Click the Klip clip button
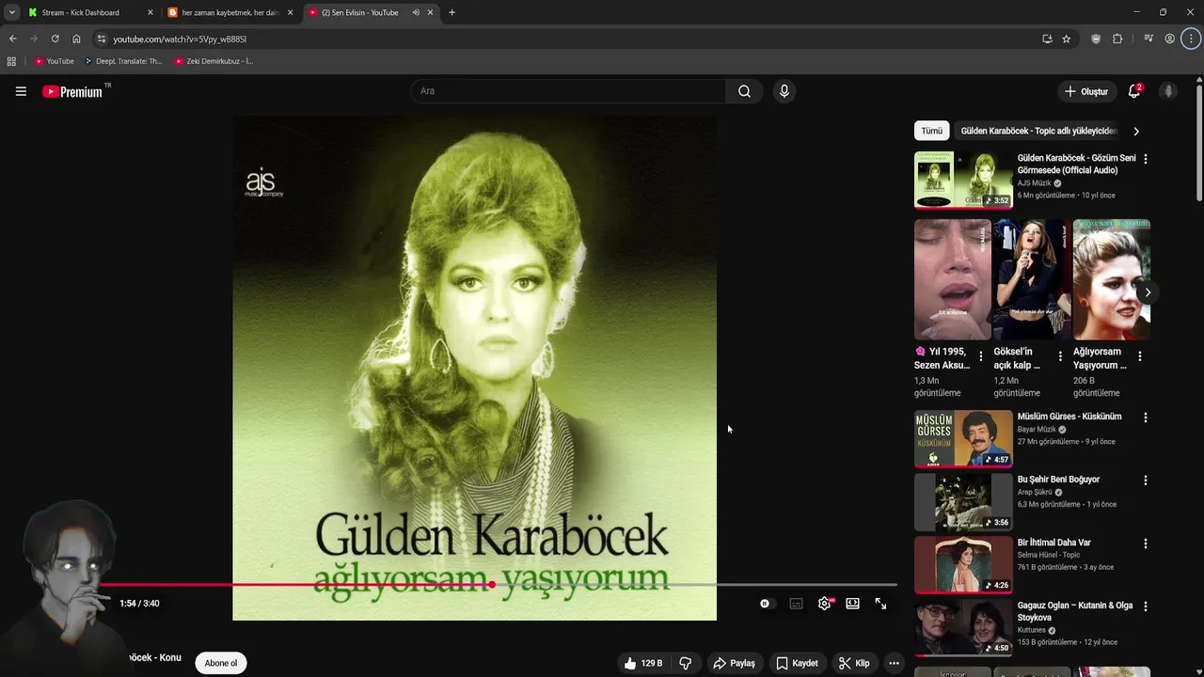The height and width of the screenshot is (677, 1204). click(855, 663)
